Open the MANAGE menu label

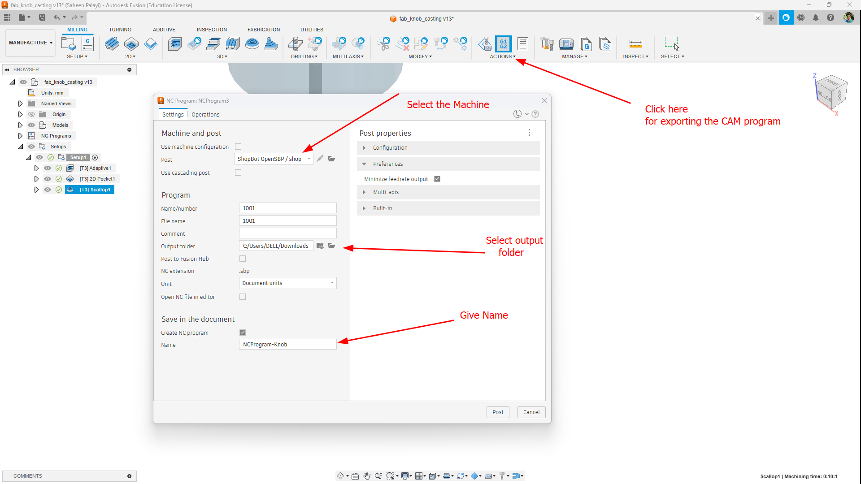[574, 56]
